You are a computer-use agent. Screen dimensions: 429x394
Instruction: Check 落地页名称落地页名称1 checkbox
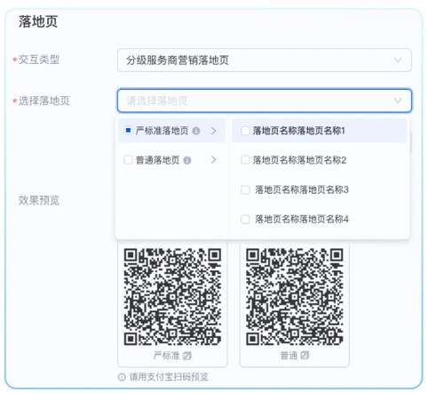coord(245,131)
